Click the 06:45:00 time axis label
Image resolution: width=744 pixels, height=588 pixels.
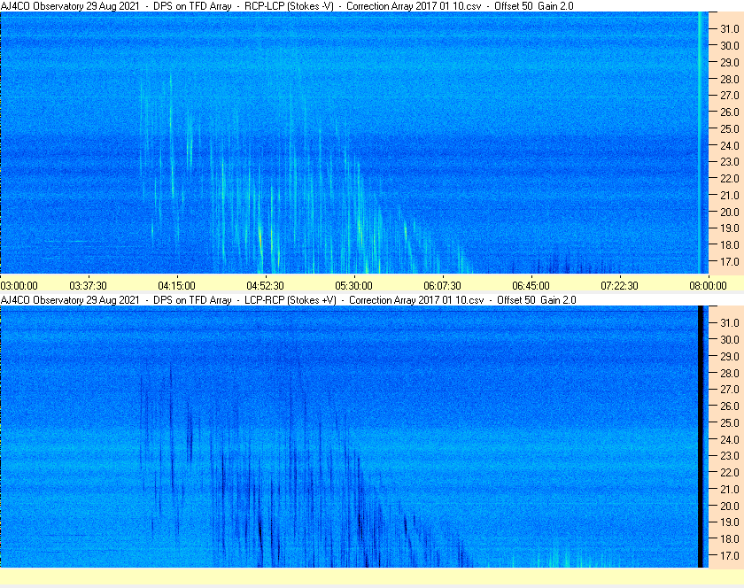pos(531,286)
